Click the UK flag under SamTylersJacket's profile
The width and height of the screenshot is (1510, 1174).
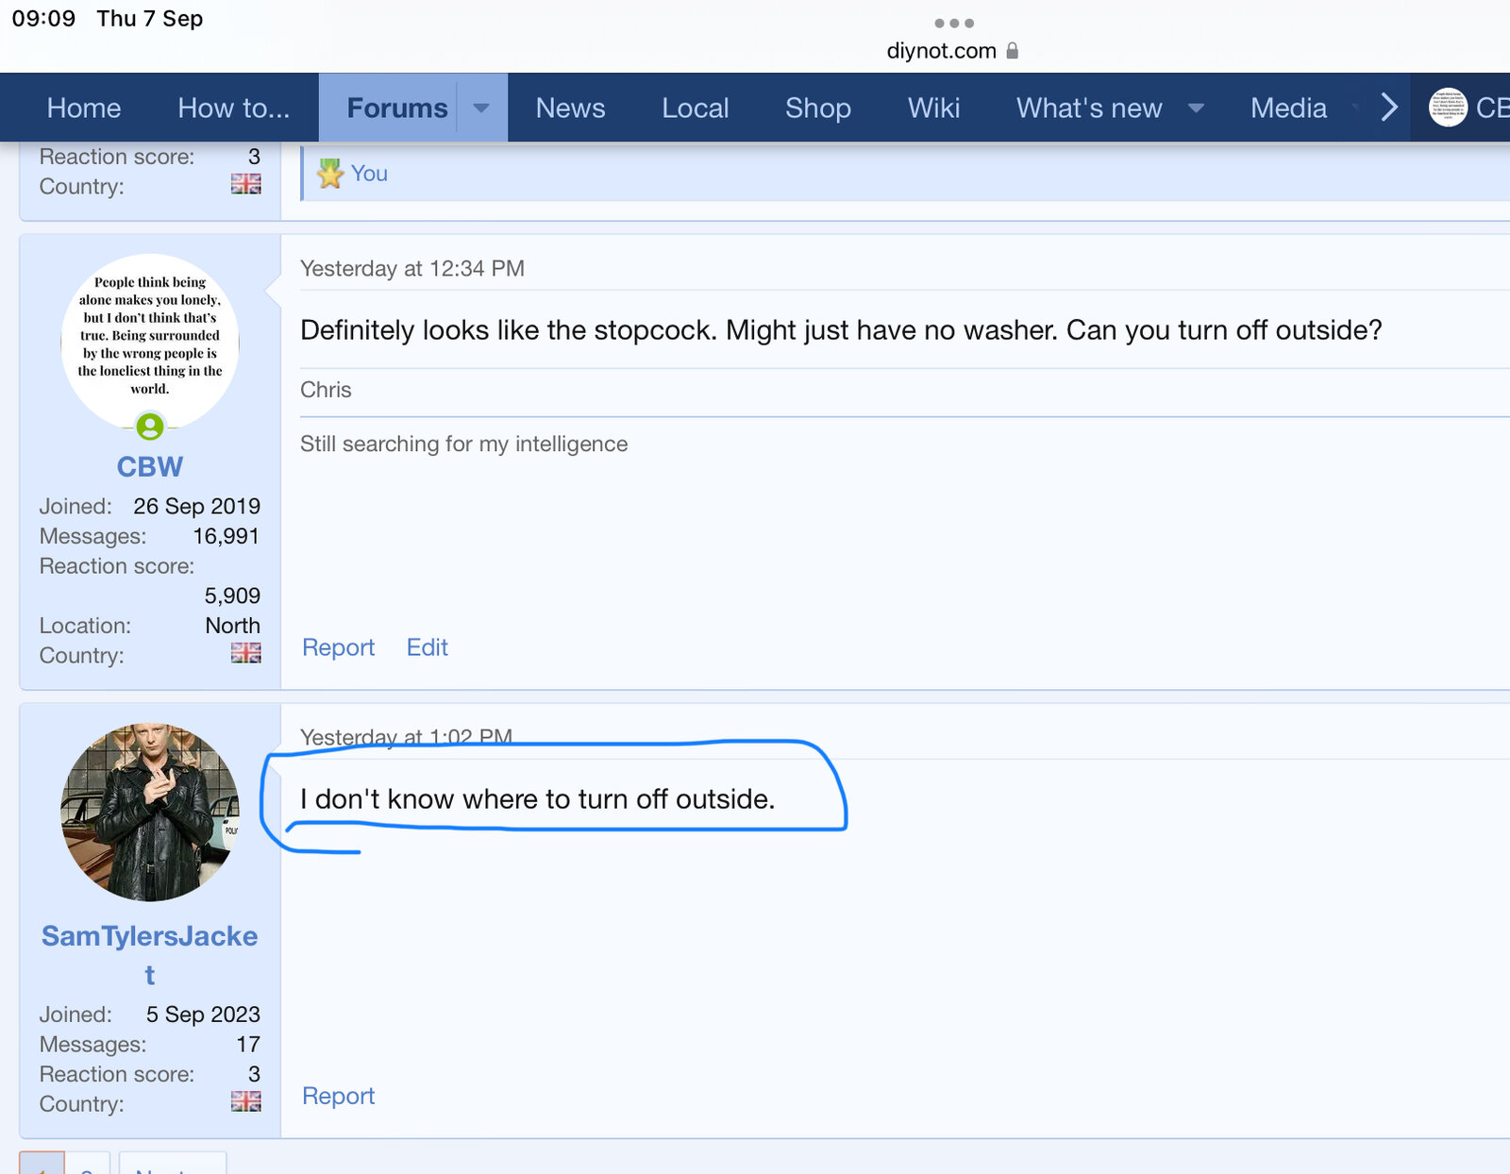click(245, 1101)
